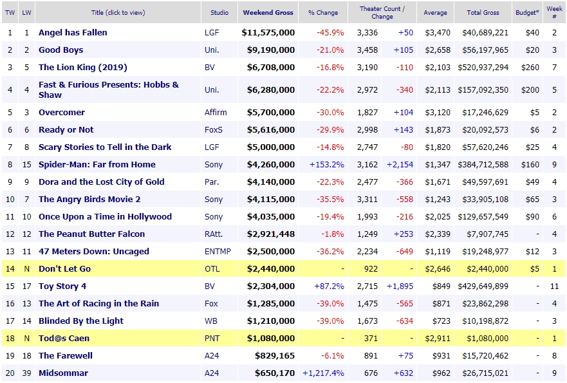Select the $11,575,000 weekend gross value
The image size is (567, 383).
click(x=268, y=33)
